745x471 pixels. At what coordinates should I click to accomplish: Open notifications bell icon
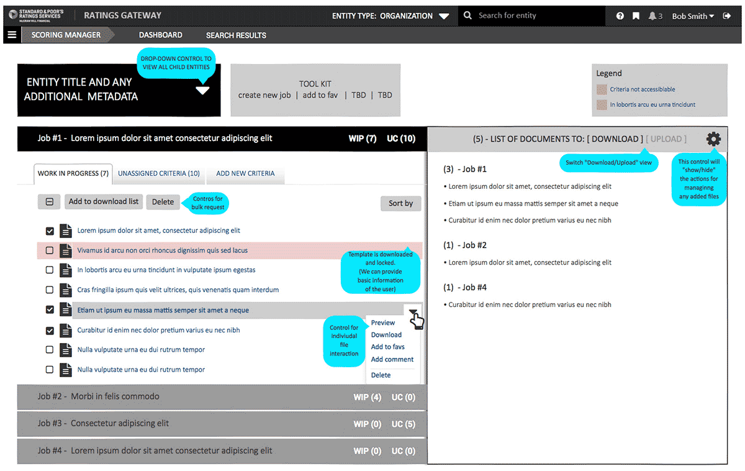[652, 16]
